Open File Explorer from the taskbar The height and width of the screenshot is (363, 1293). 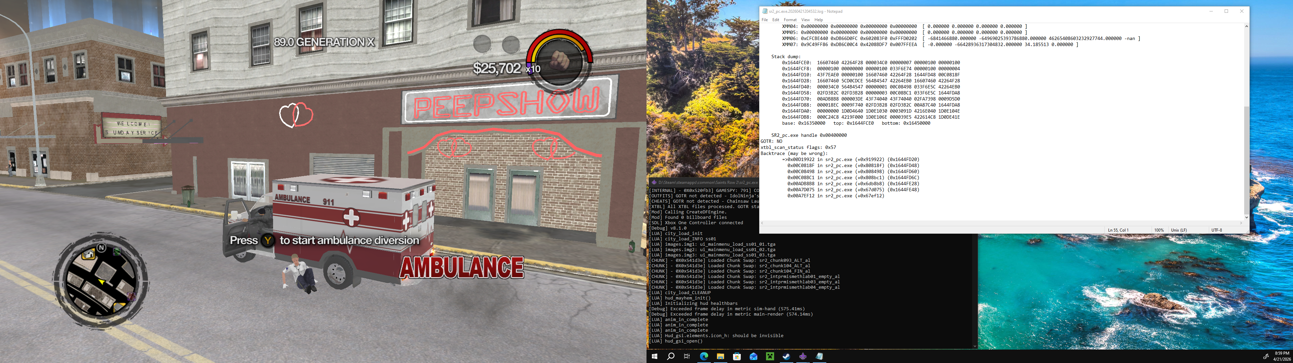pos(720,357)
